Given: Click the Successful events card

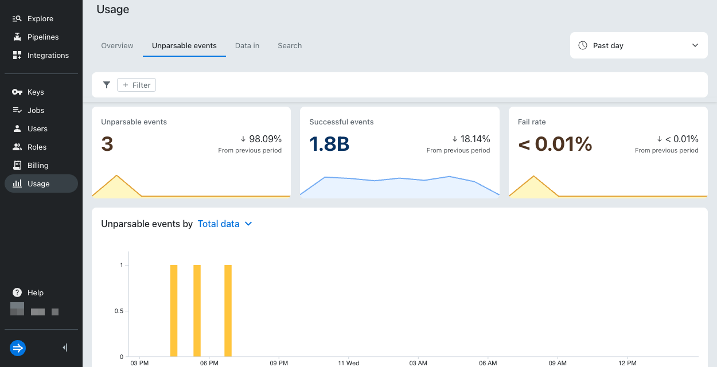Looking at the screenshot, I should pyautogui.click(x=399, y=153).
